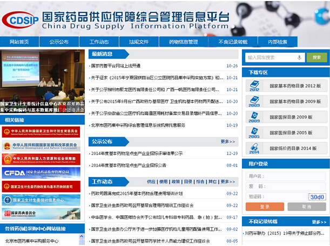This screenshot has height=246, width=330.
Task: Open 2014年度基本药物定点生产企业招标评审结果公示
Action: 137,153
